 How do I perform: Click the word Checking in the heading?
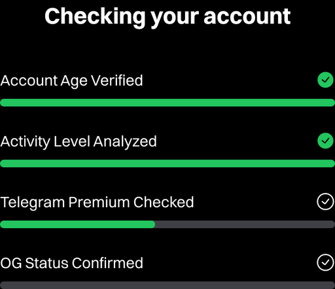[95, 18]
